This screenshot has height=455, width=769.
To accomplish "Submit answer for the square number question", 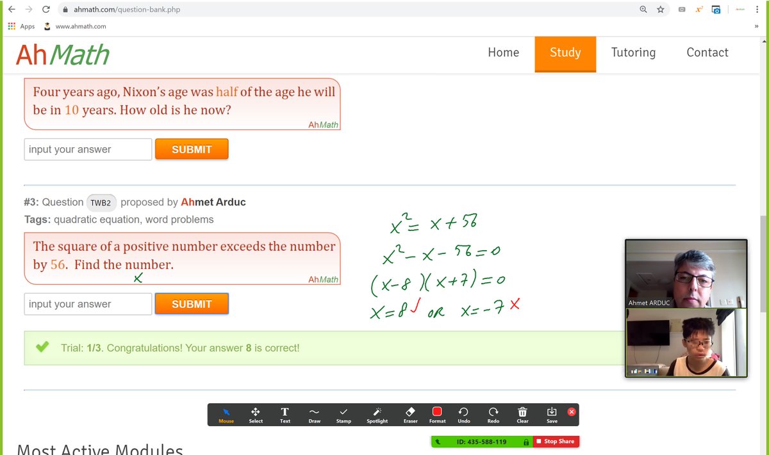I will click(192, 304).
